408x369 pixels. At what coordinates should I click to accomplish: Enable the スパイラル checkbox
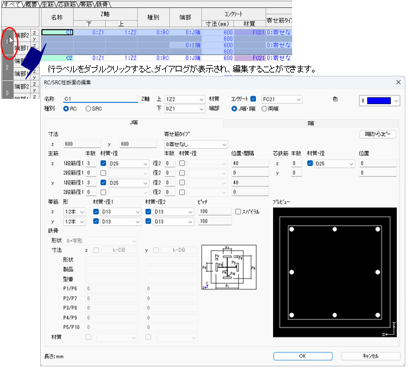[x=238, y=212]
